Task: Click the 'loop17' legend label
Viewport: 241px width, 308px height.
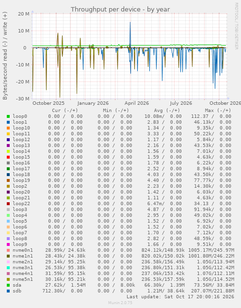Action: coord(21,169)
